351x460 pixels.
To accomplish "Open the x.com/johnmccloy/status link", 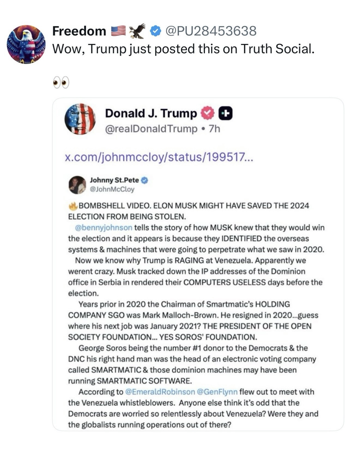I will [x=159, y=157].
